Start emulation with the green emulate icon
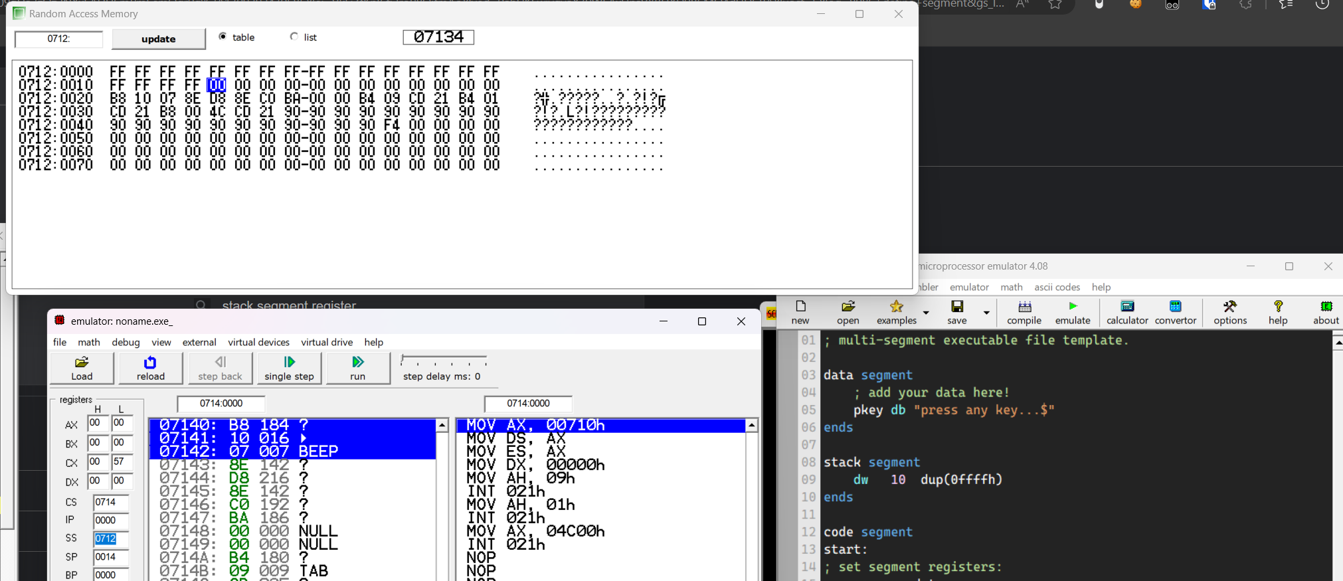This screenshot has width=1343, height=581. tap(1073, 312)
